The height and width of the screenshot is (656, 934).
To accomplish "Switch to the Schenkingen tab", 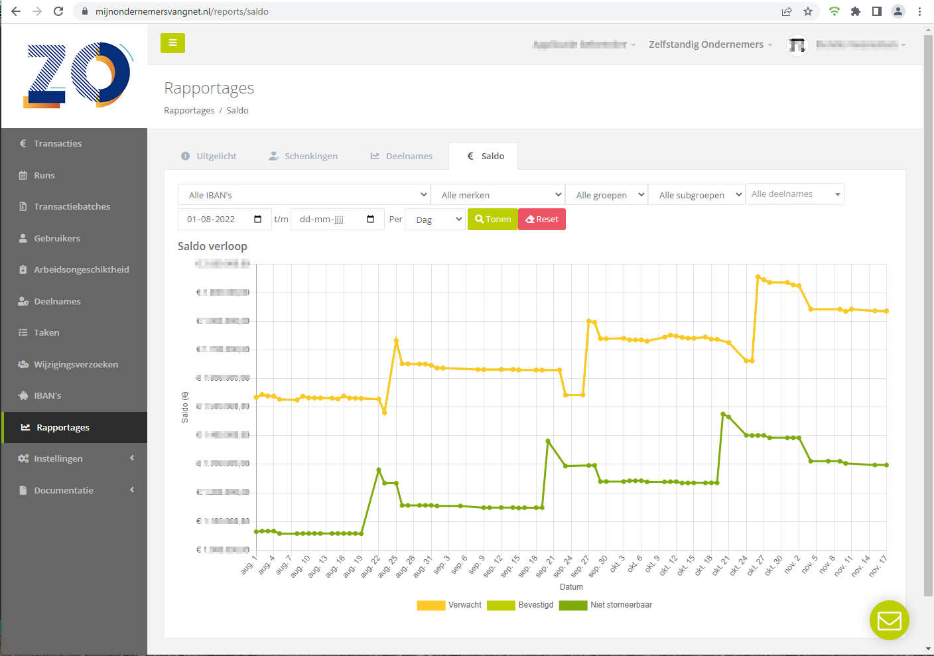I will click(x=303, y=157).
